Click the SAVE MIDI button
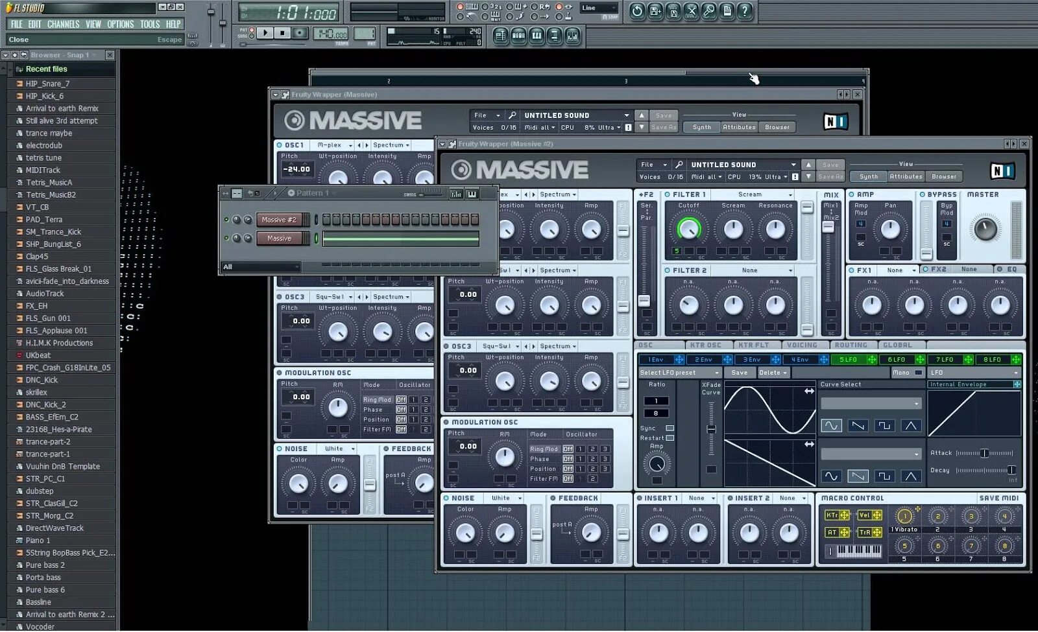The image size is (1038, 632). (999, 498)
